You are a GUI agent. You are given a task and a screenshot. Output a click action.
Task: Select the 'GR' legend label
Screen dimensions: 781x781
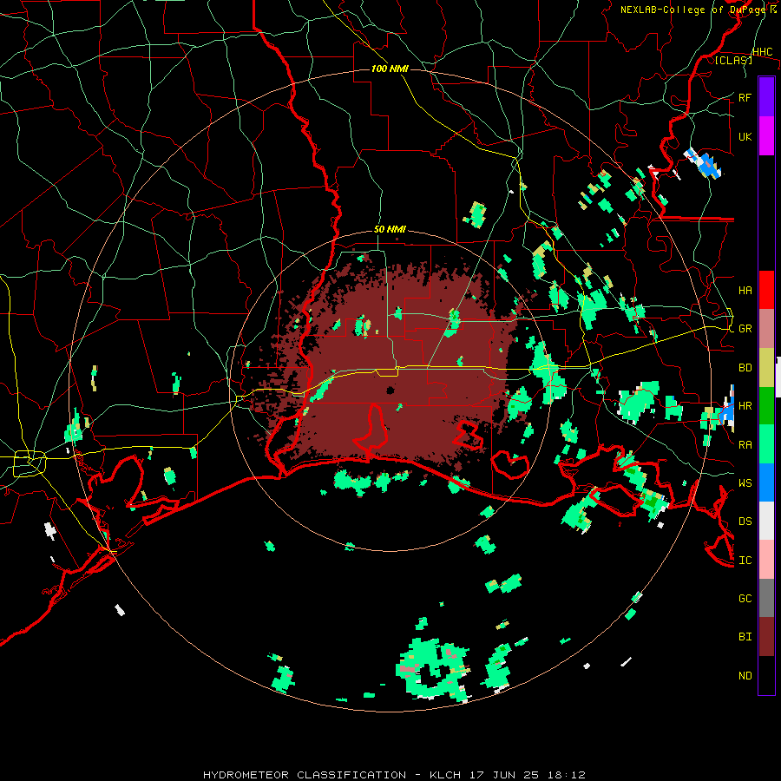click(745, 329)
